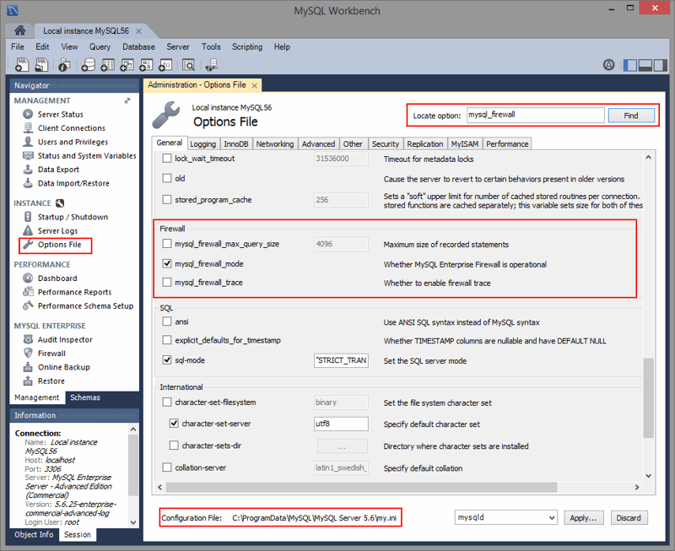Click the create new table toolbar icon

108,65
